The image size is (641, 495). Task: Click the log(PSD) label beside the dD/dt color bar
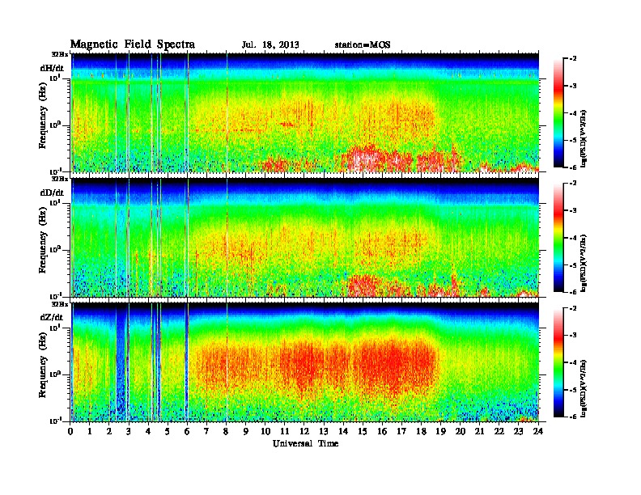(x=584, y=263)
